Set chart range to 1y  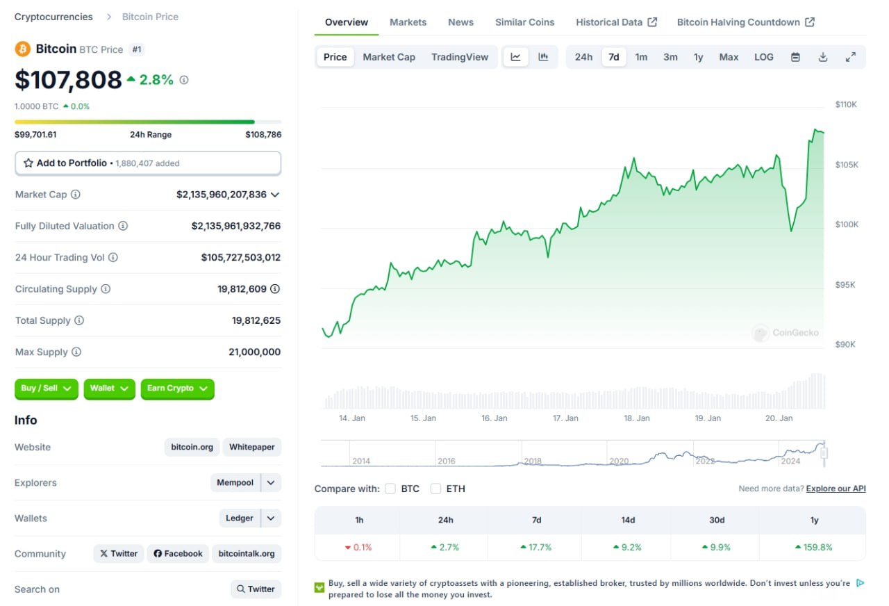click(x=699, y=57)
